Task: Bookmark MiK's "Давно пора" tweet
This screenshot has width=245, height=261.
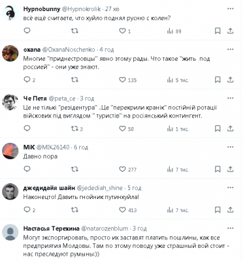Action: coord(218,169)
